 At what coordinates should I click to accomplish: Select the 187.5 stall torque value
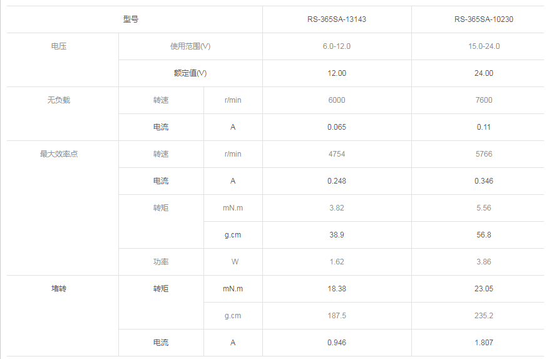point(336,316)
